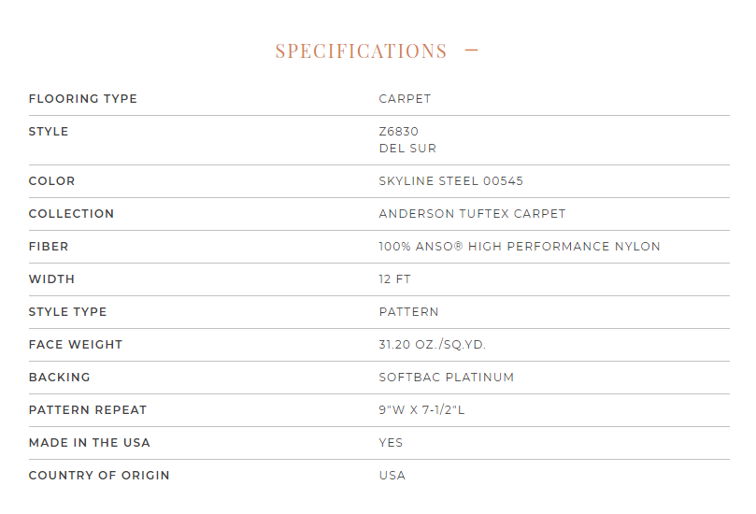Select the Z6830 style number
The image size is (756, 514).
399,131
